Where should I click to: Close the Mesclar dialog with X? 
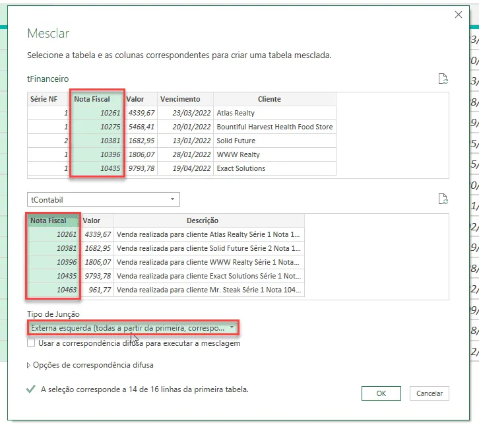[459, 15]
